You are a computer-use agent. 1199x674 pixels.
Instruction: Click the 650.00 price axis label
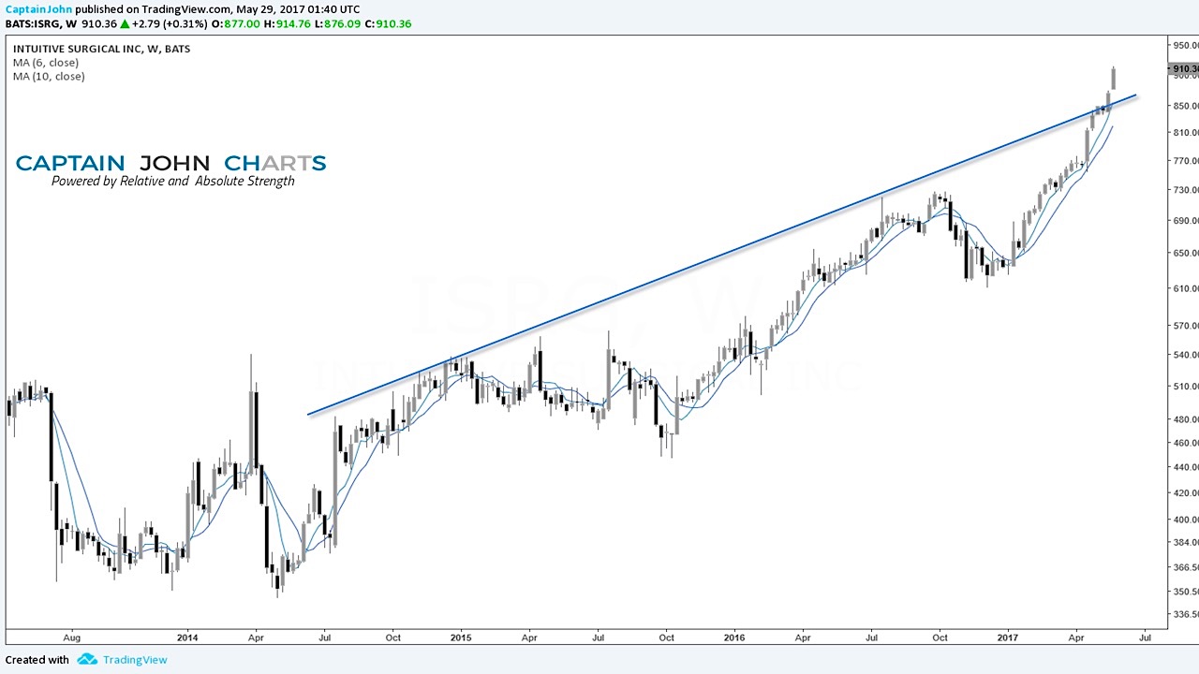pyautogui.click(x=1185, y=253)
